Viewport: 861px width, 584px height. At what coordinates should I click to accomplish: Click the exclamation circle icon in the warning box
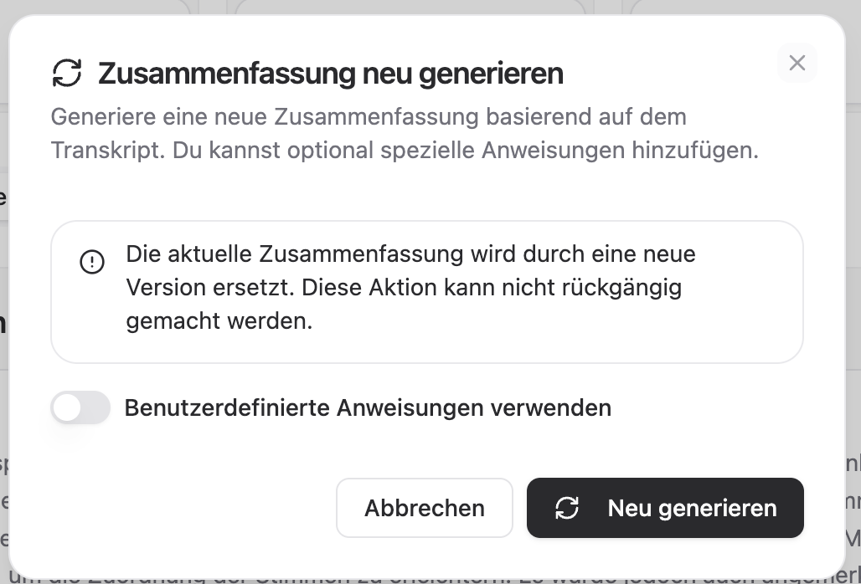pos(91,262)
